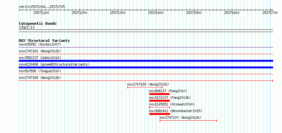The width and height of the screenshot is (282, 133).
Task: Open the esv2747170 (Wong2012b) variant label
Action: pos(181,117)
